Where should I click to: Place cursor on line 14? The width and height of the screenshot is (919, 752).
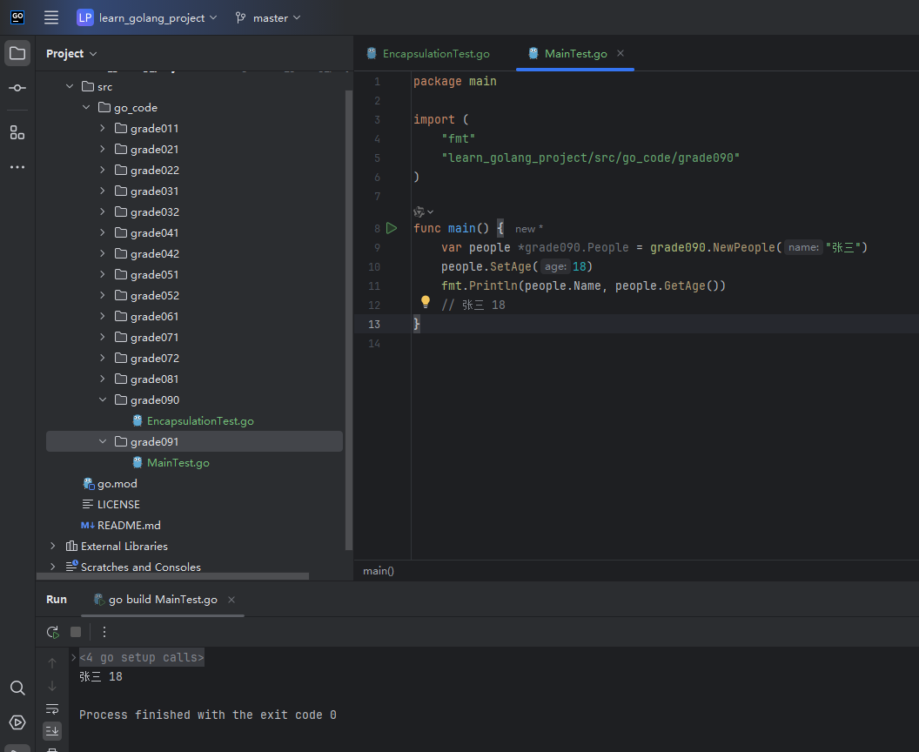coord(665,344)
